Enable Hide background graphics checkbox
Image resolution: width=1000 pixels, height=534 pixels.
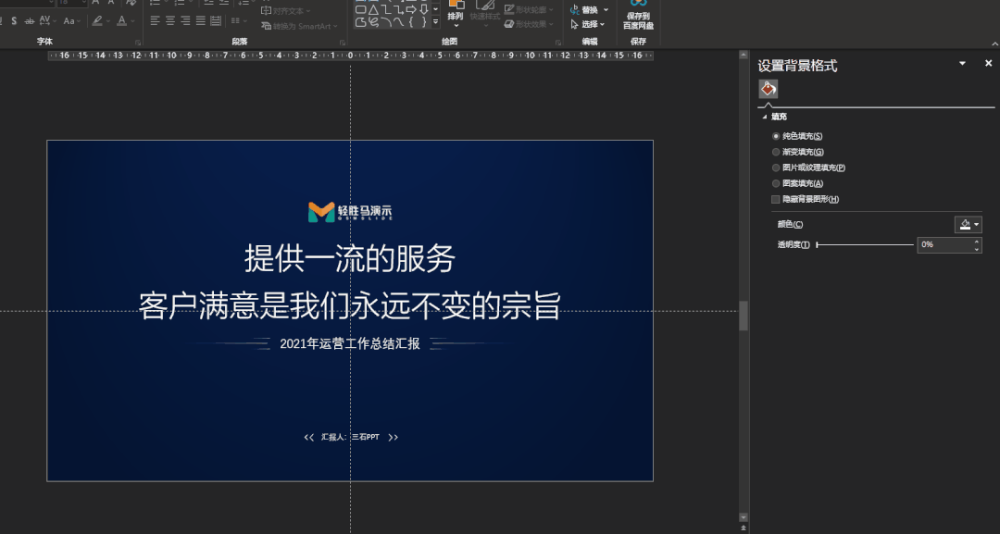tap(776, 199)
